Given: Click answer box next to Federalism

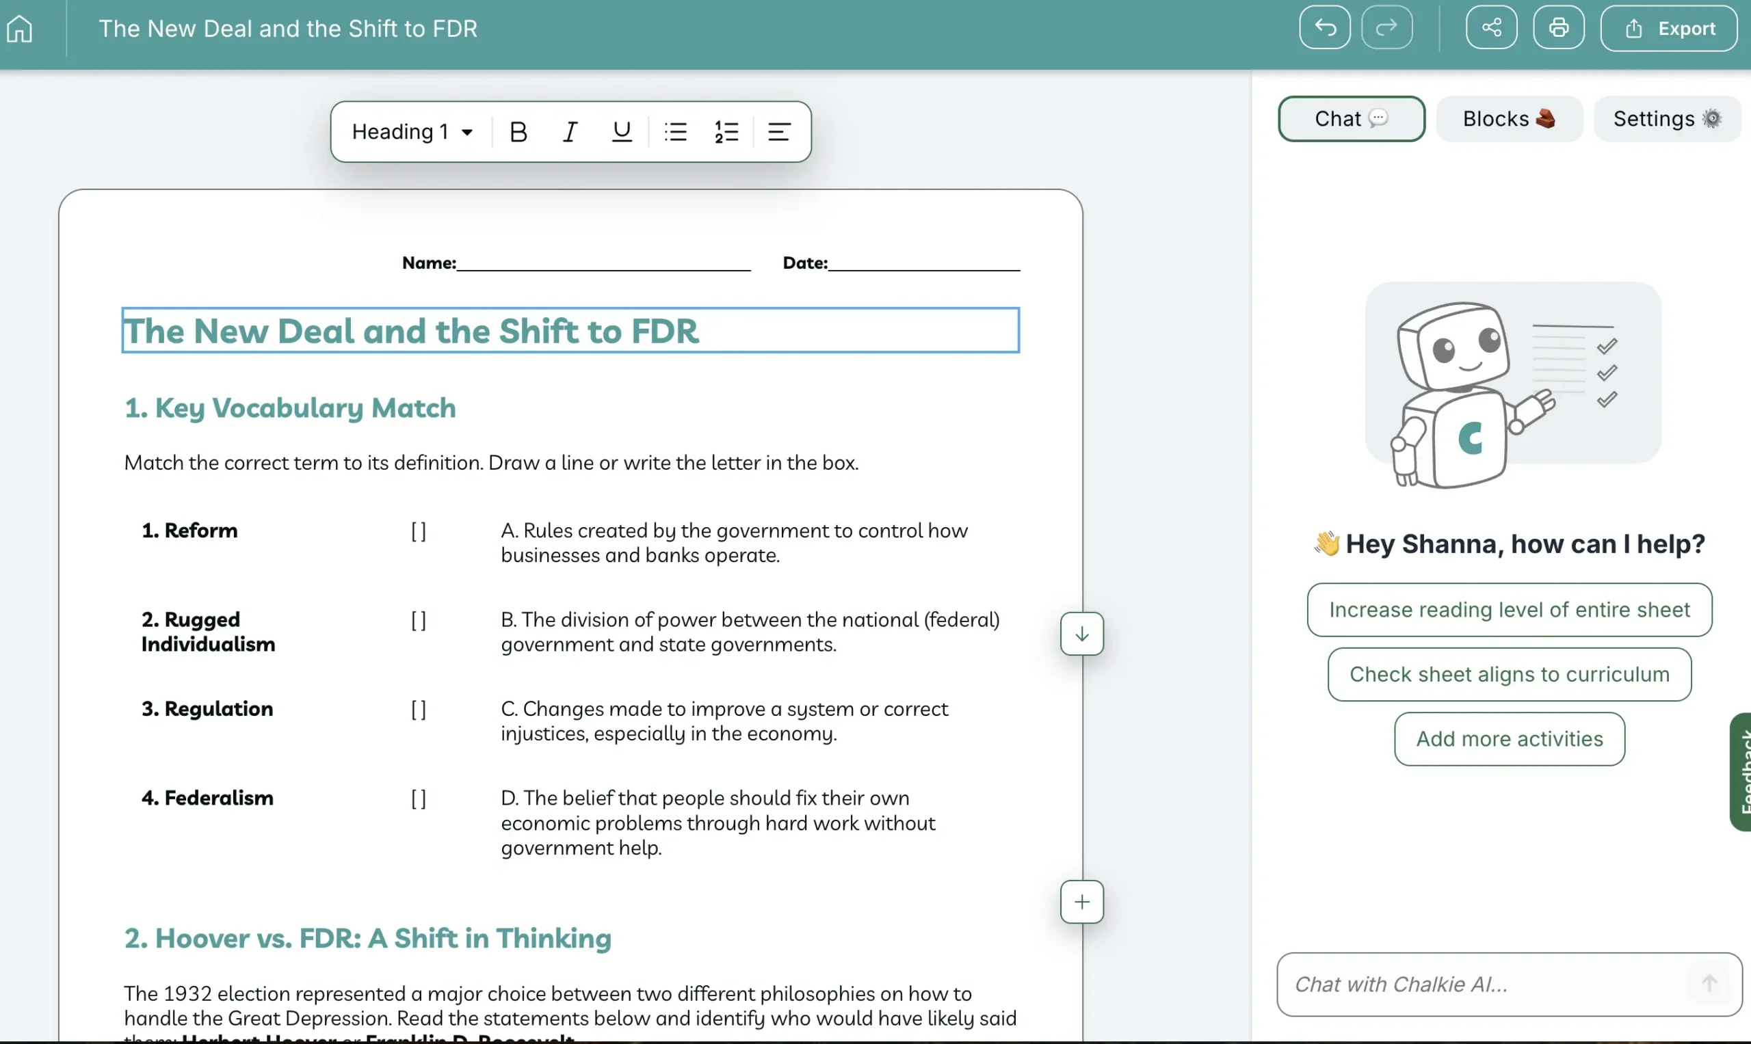Looking at the screenshot, I should (x=418, y=799).
